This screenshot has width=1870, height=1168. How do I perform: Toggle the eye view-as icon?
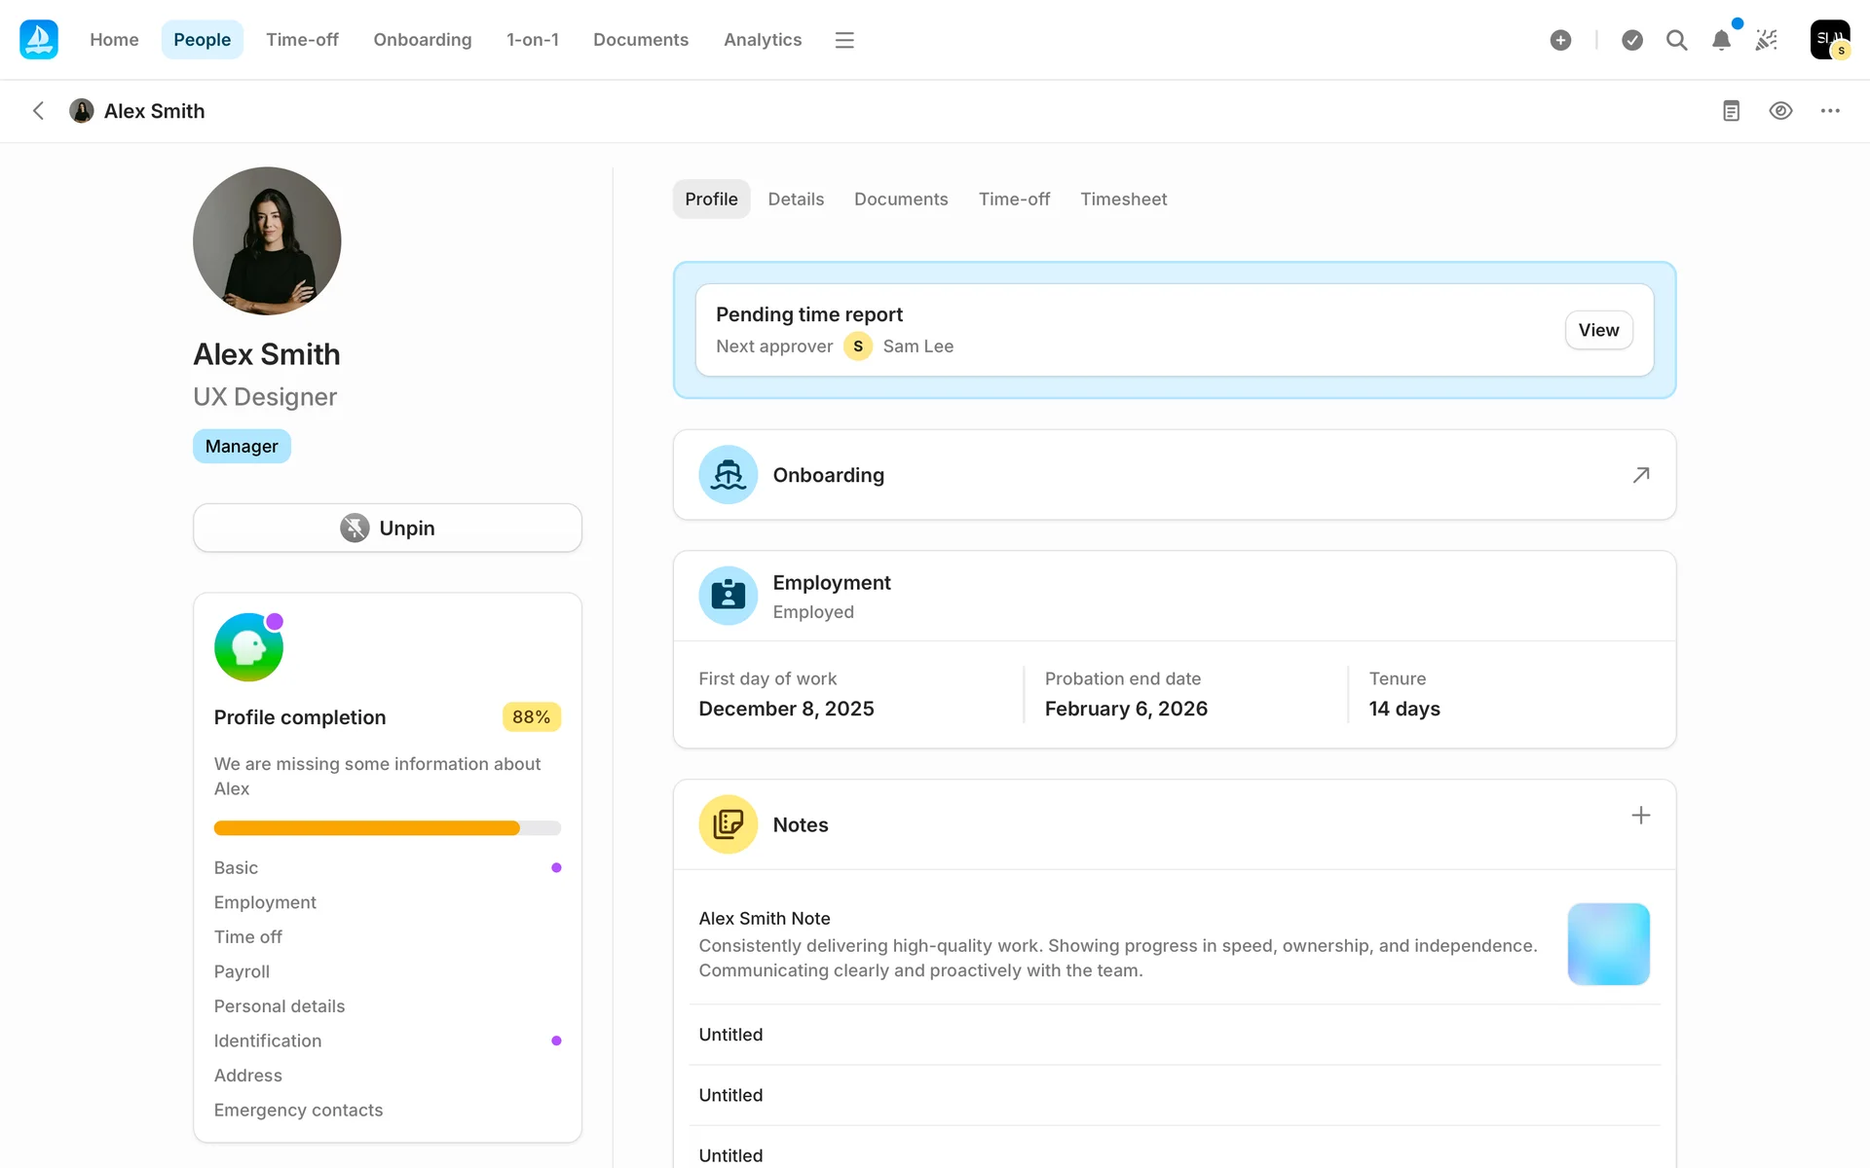1780,111
